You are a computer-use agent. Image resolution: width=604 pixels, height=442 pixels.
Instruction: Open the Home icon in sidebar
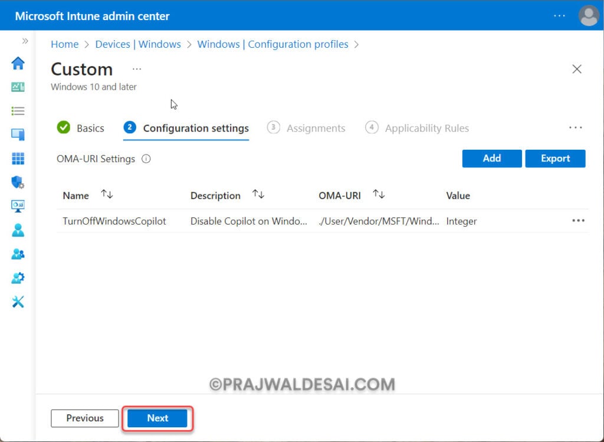(18, 64)
